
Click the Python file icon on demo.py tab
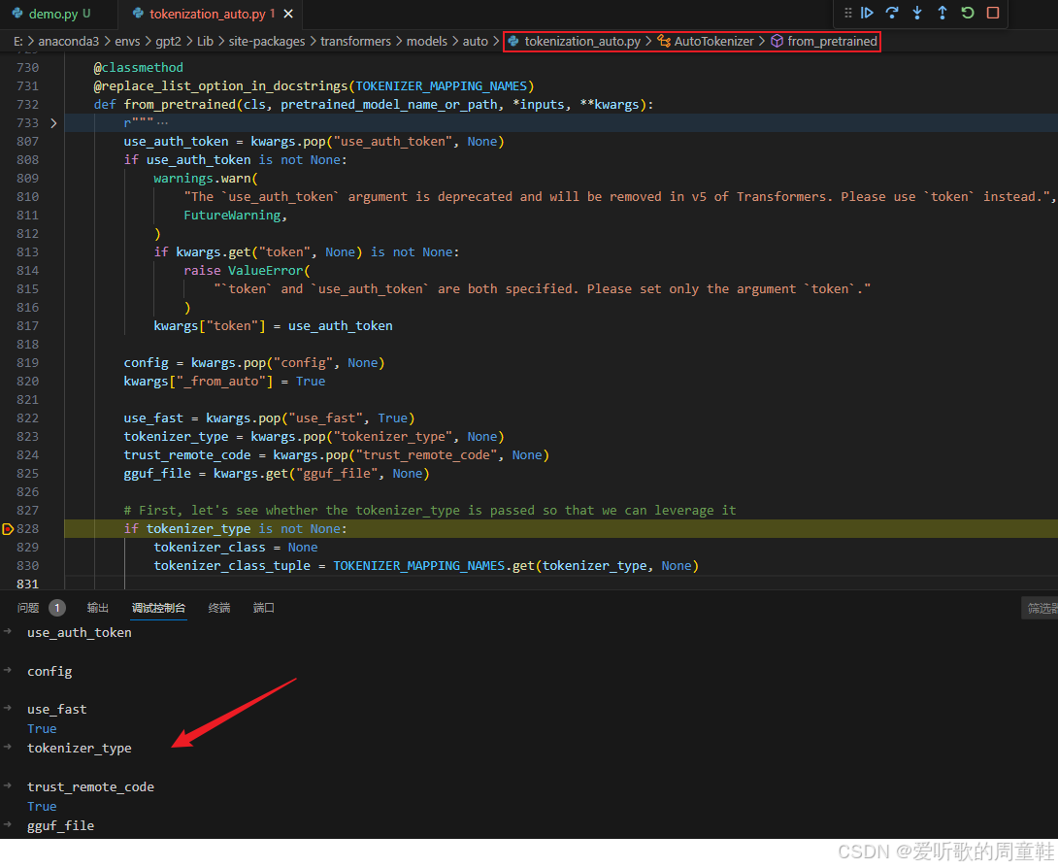(x=17, y=14)
